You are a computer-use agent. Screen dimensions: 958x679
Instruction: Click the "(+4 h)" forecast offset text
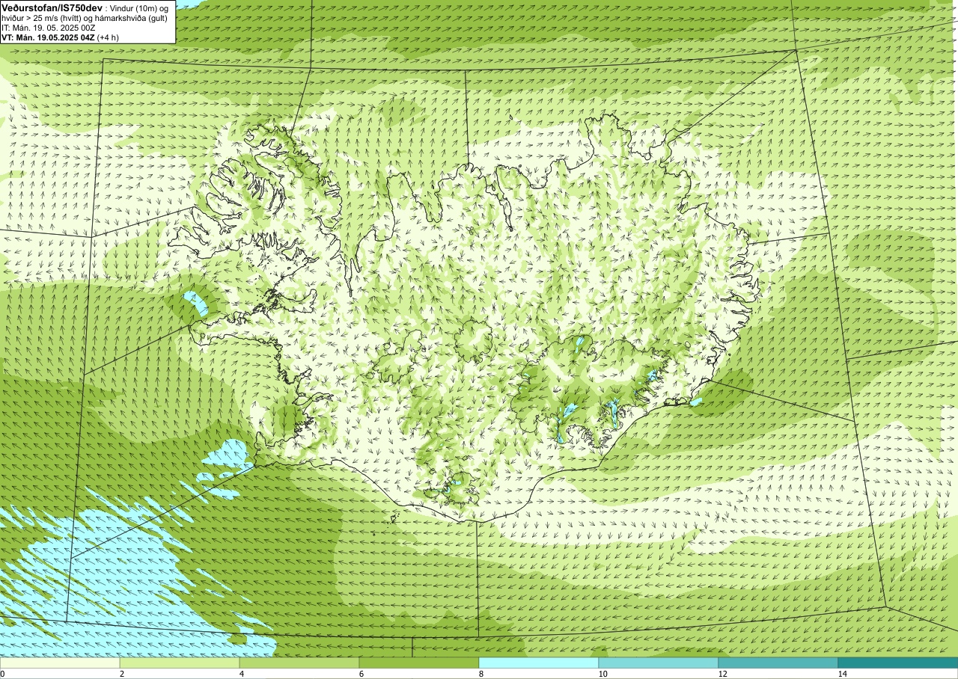pyautogui.click(x=109, y=37)
